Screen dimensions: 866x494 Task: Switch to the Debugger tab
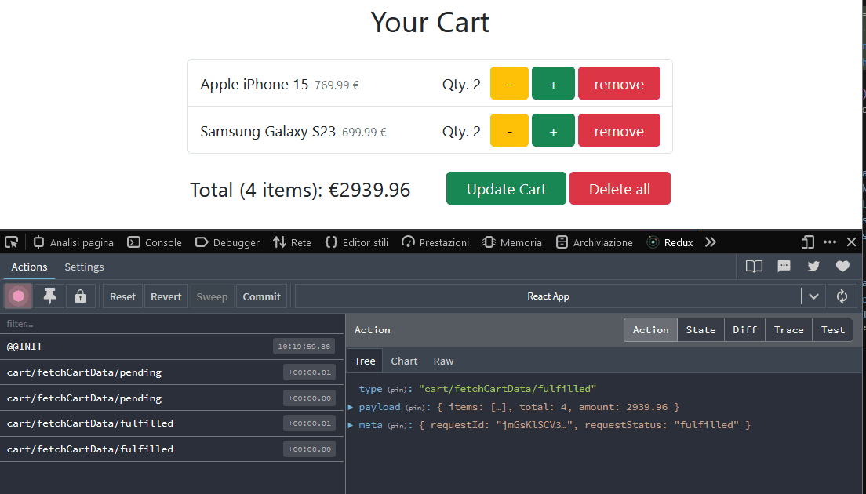tap(227, 242)
